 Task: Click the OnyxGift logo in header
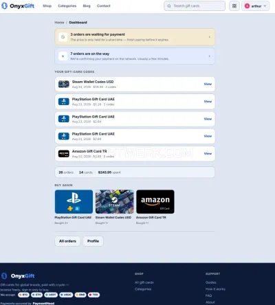click(18, 5)
